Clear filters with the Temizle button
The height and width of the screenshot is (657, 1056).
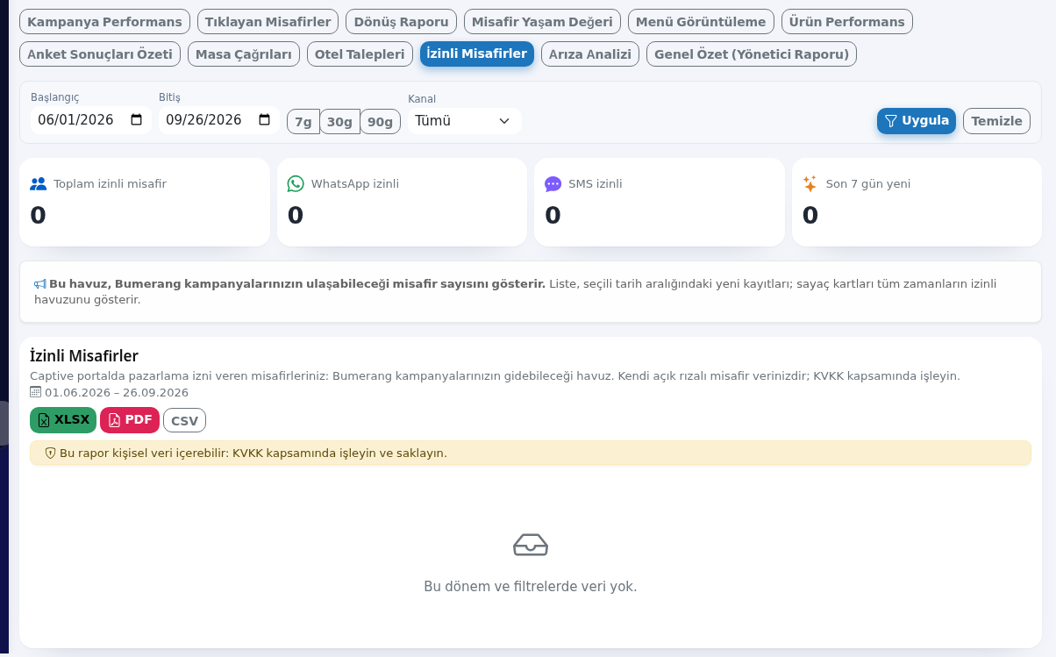tap(996, 121)
